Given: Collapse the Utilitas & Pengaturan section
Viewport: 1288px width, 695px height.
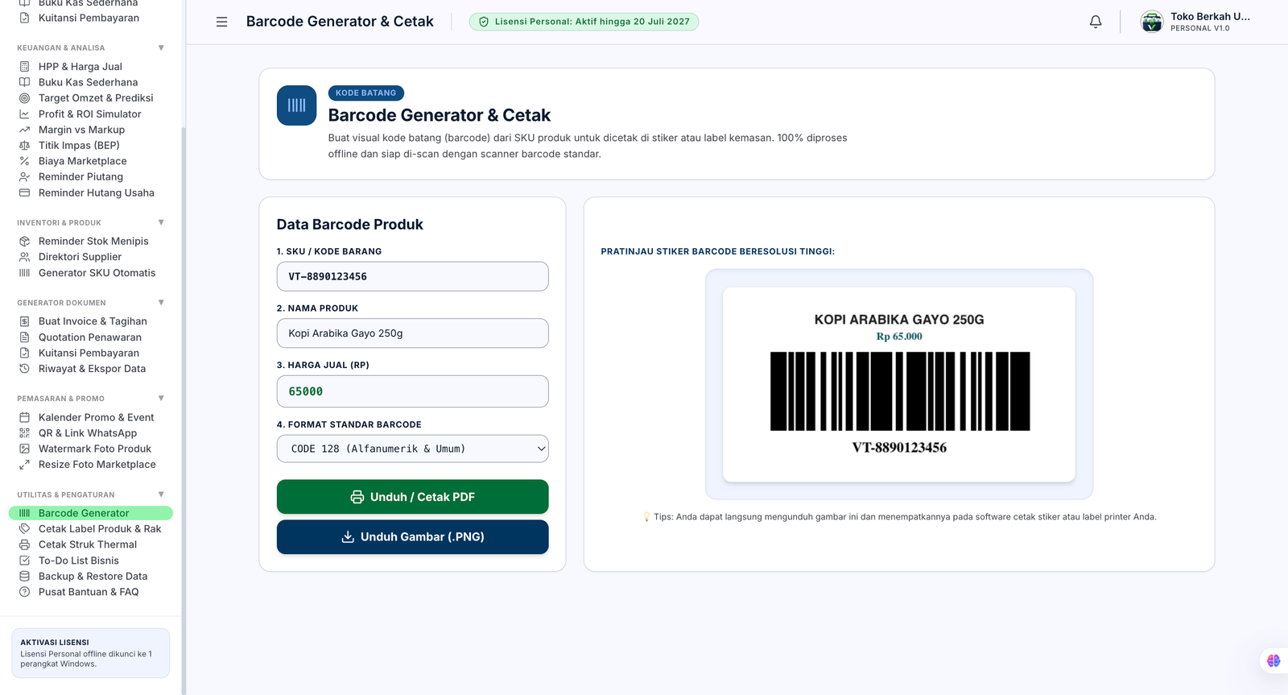Looking at the screenshot, I should tap(161, 494).
